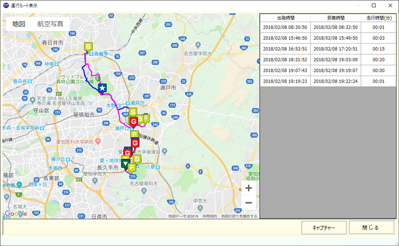Click the 中京大 school pin

click(x=200, y=208)
